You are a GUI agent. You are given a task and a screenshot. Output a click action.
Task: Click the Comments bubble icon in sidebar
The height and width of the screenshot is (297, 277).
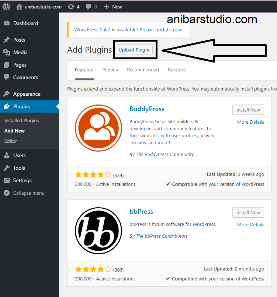[7, 77]
